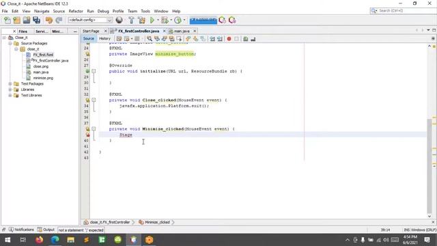
Task: Click the Find Next Occurrence icon
Action: (x=164, y=39)
